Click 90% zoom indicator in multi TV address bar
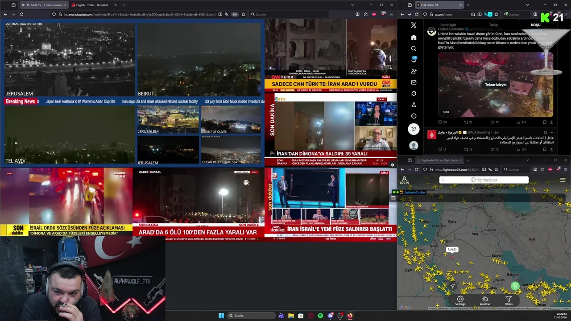Screen dimensions: 571x321 click(234, 14)
